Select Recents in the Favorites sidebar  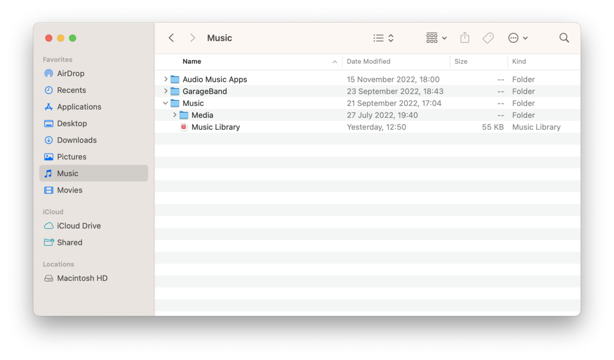pos(72,90)
